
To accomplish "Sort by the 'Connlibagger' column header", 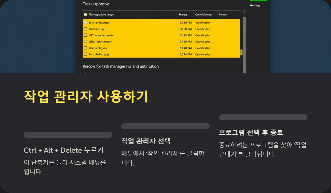I will 204,14.
